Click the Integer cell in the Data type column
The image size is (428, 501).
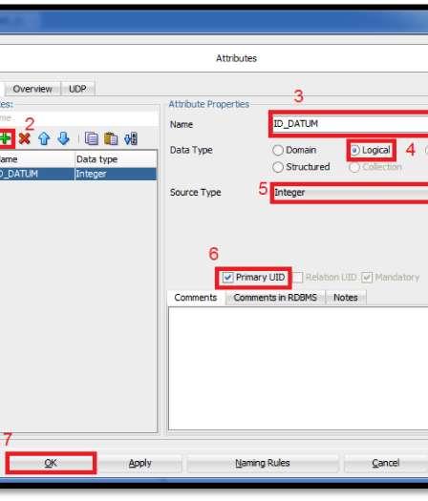point(116,174)
